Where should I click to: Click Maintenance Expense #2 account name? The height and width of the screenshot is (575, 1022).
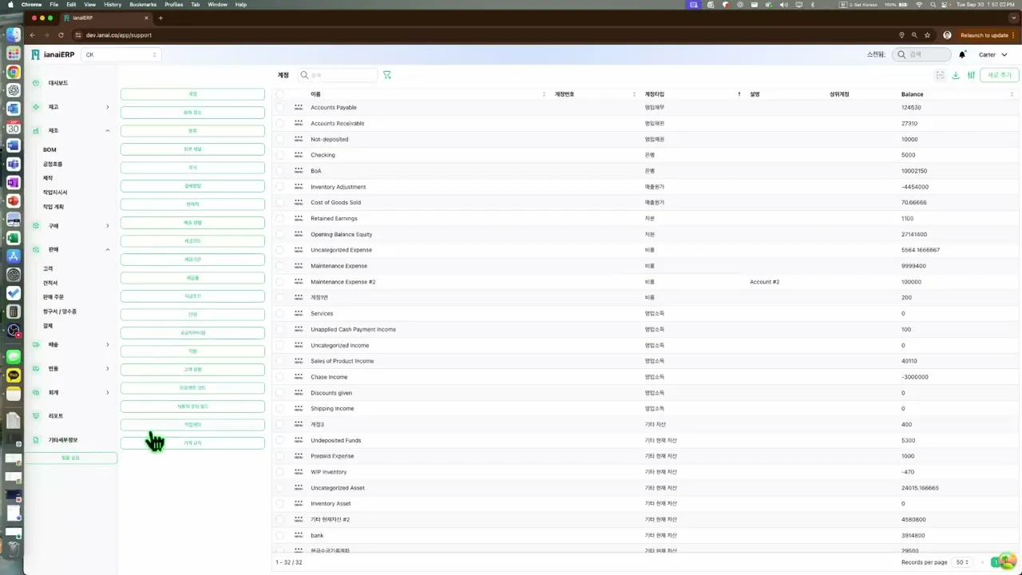[x=343, y=282]
